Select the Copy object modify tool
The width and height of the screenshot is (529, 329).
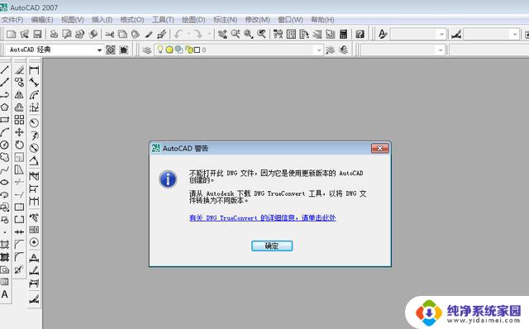19,83
